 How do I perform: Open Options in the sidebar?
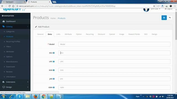click(x=9, y=57)
